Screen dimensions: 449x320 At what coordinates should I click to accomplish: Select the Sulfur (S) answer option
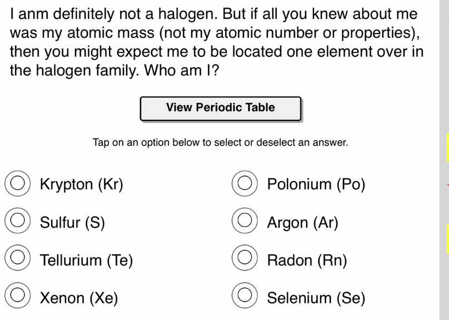[x=17, y=221]
